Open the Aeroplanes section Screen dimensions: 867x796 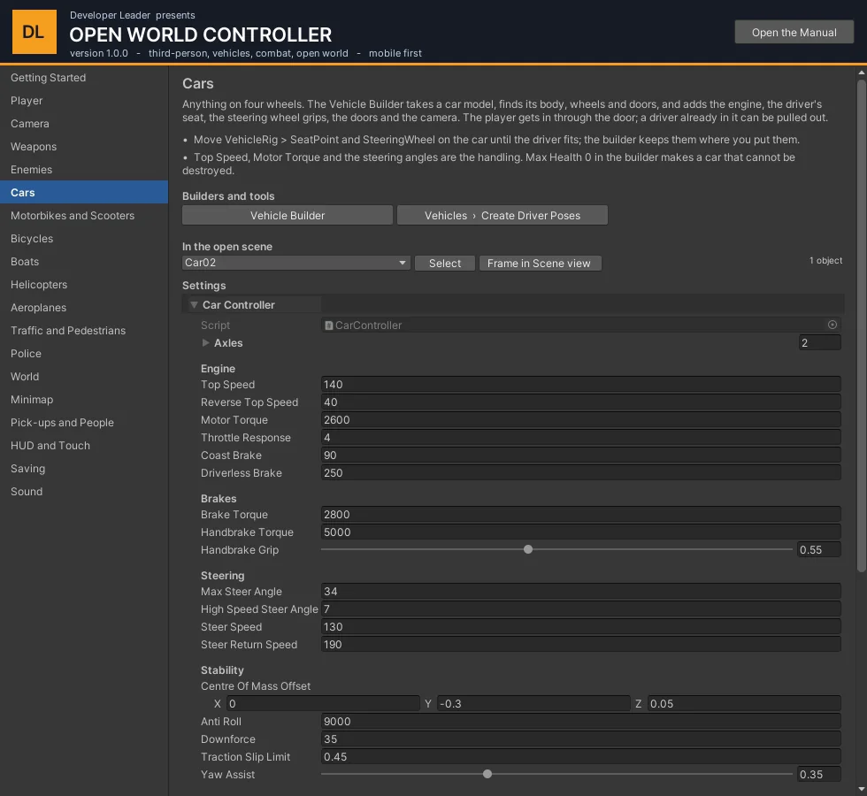[84, 308]
